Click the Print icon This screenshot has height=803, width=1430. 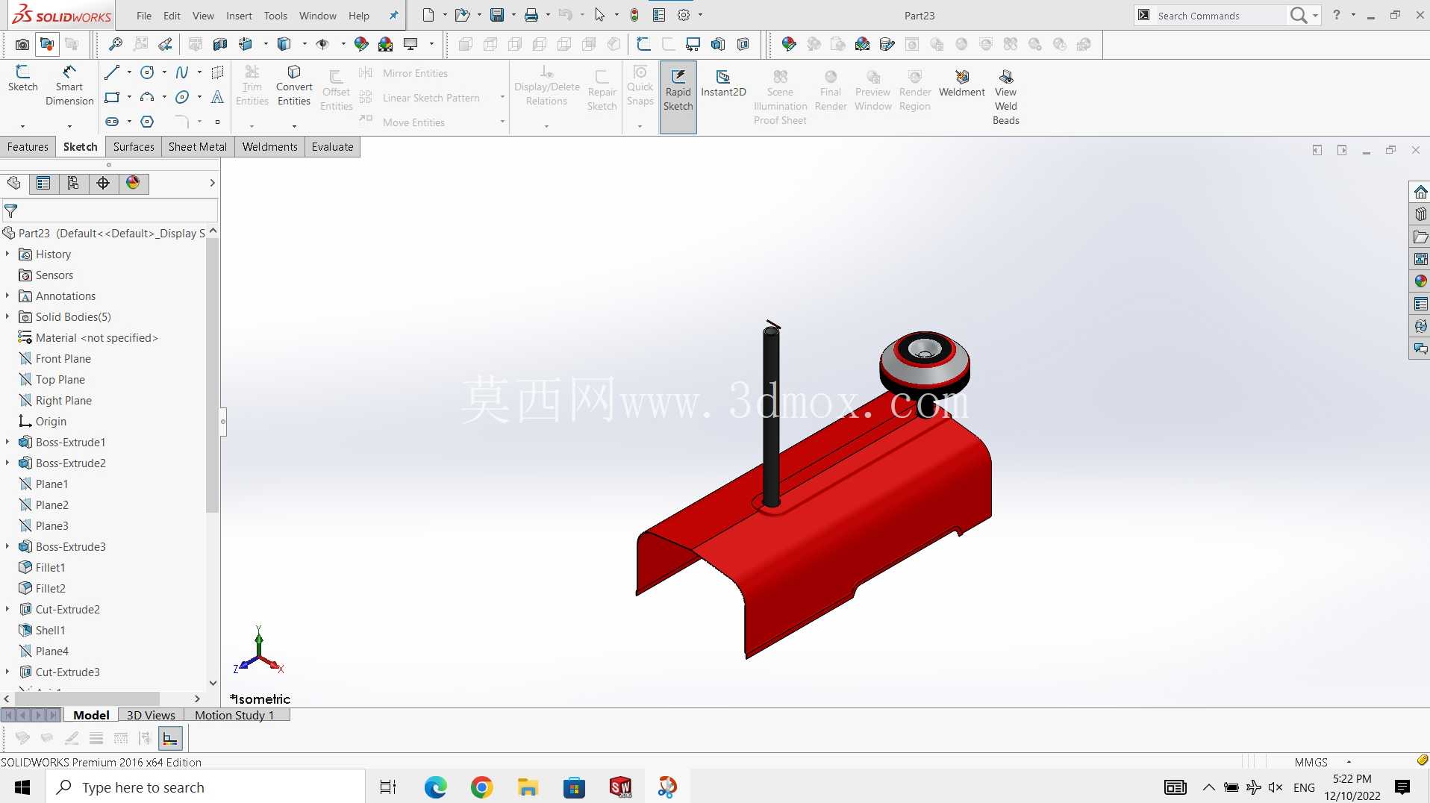531,15
